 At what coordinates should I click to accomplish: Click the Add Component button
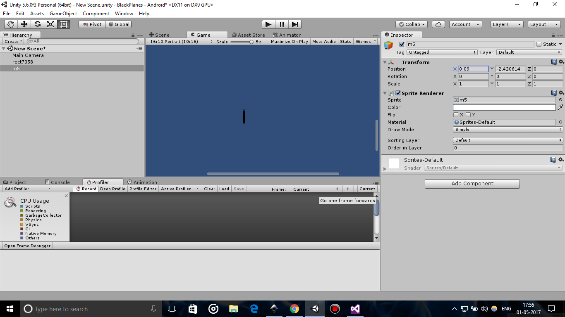click(x=472, y=184)
